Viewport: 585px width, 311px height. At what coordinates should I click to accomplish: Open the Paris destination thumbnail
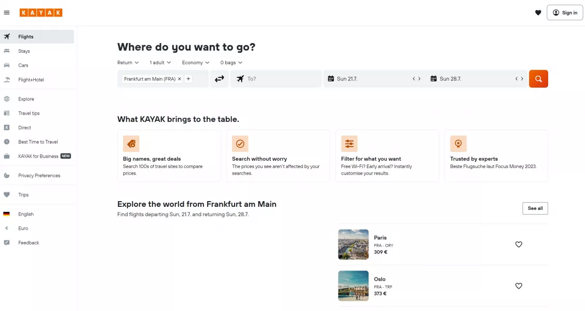click(x=353, y=245)
